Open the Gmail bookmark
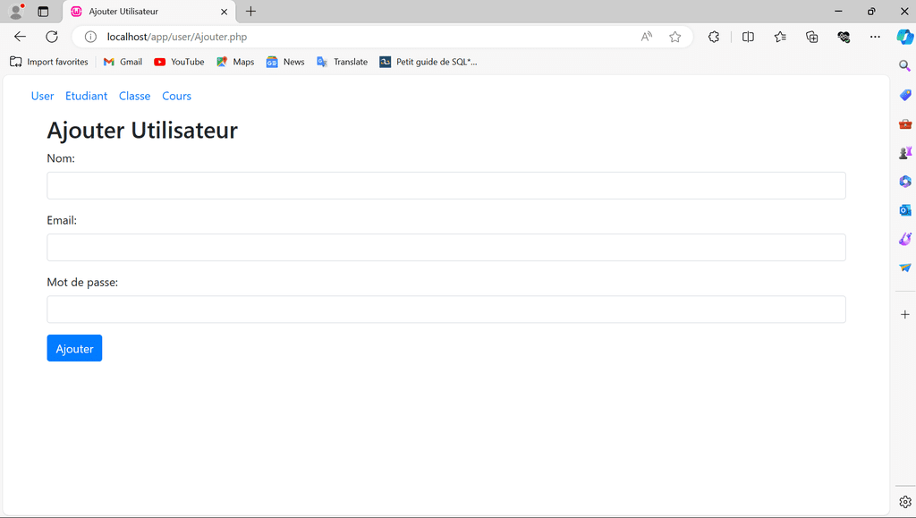The image size is (916, 518). click(123, 62)
